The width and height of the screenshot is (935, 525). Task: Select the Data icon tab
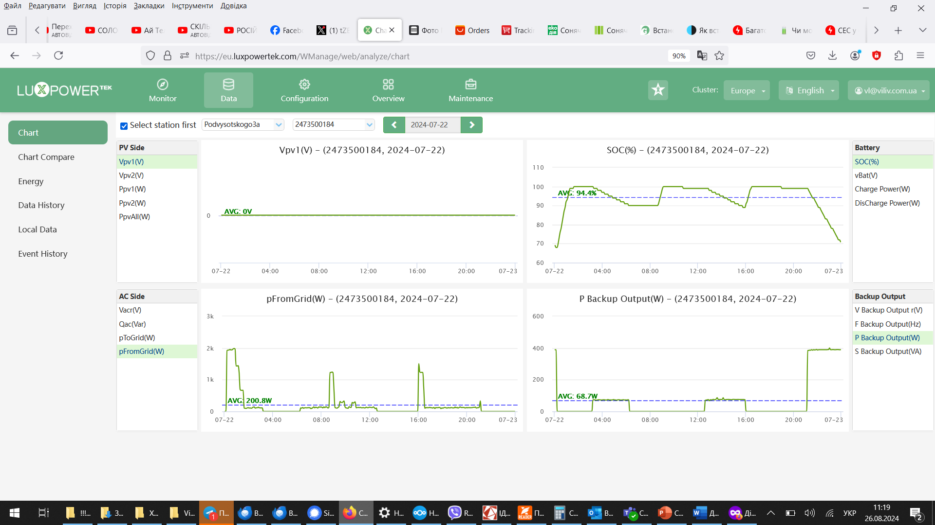pyautogui.click(x=228, y=90)
